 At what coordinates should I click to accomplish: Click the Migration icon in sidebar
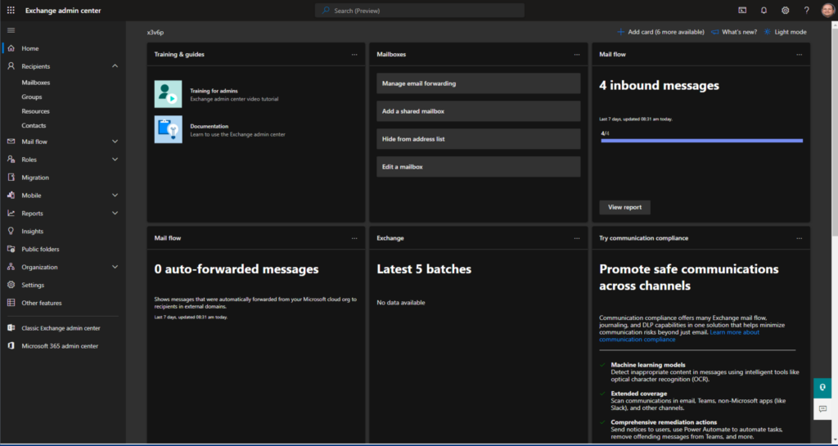11,178
